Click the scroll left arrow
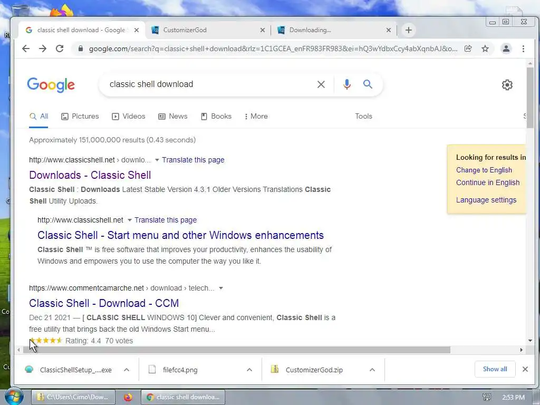Image resolution: width=540 pixels, height=405 pixels. (18, 350)
